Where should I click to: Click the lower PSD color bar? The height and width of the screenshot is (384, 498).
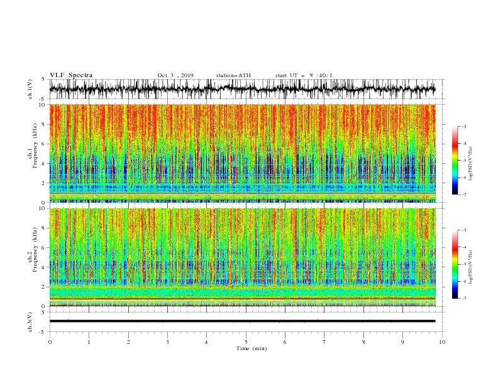[x=455, y=264]
